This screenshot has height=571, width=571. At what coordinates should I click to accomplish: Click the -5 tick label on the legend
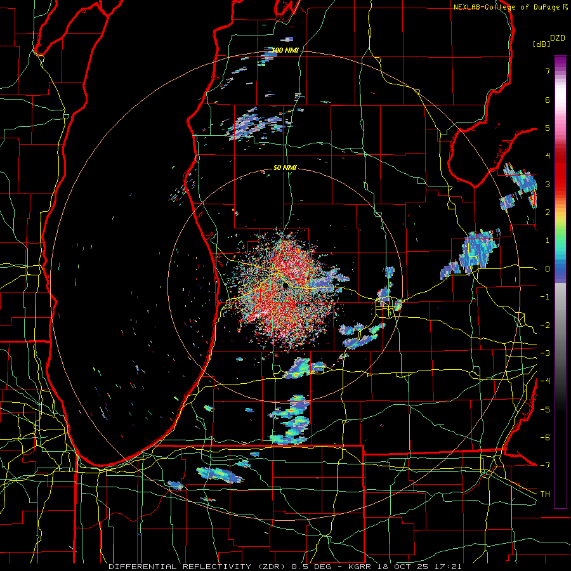coord(545,410)
